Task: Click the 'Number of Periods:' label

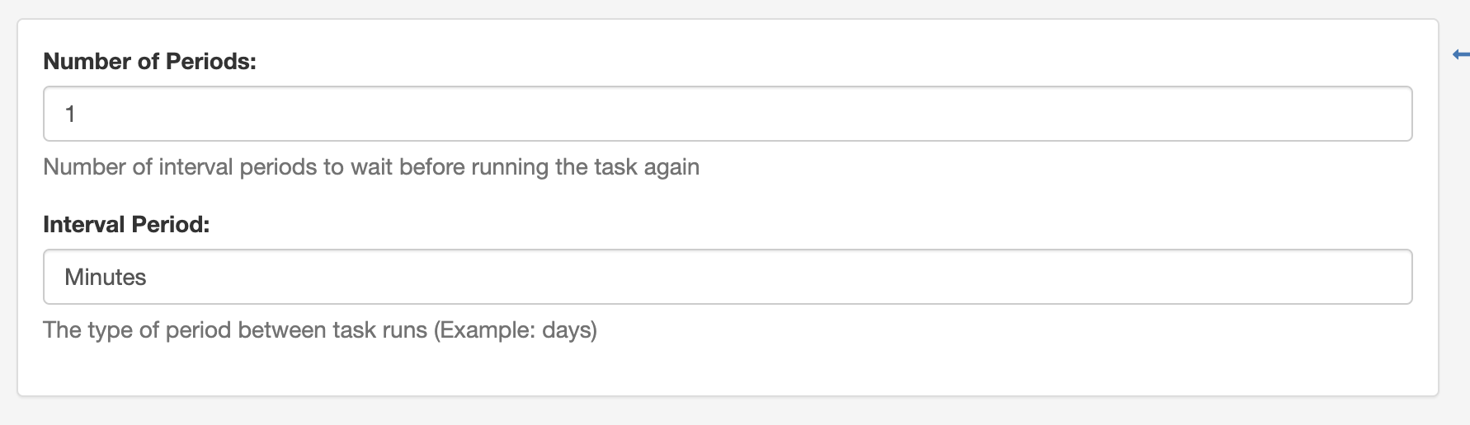Action: tap(149, 62)
